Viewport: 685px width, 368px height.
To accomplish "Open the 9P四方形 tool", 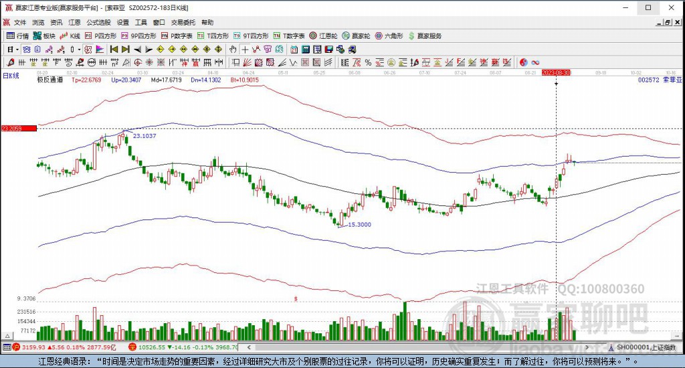I will click(138, 36).
